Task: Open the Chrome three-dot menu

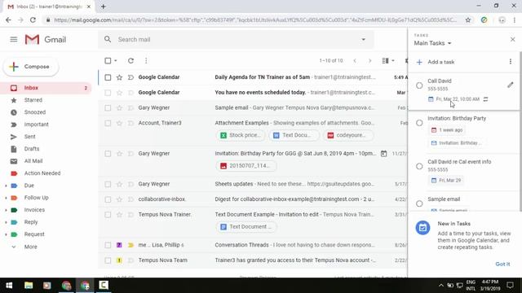Action: tap(515, 20)
